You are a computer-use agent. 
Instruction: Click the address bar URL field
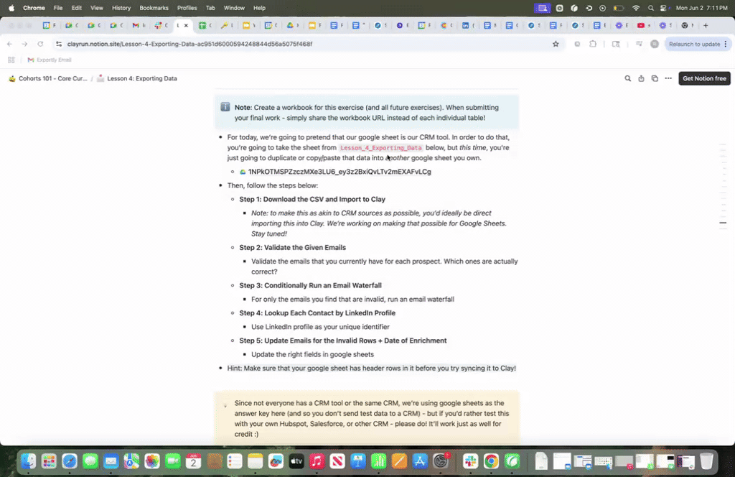coord(287,44)
